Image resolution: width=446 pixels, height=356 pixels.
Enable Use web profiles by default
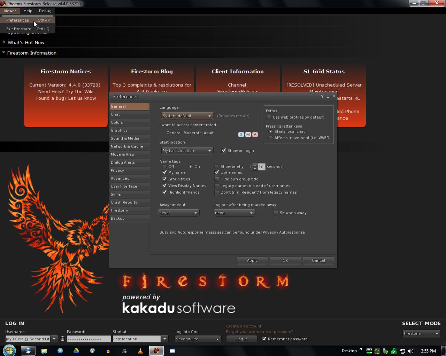pos(269,118)
